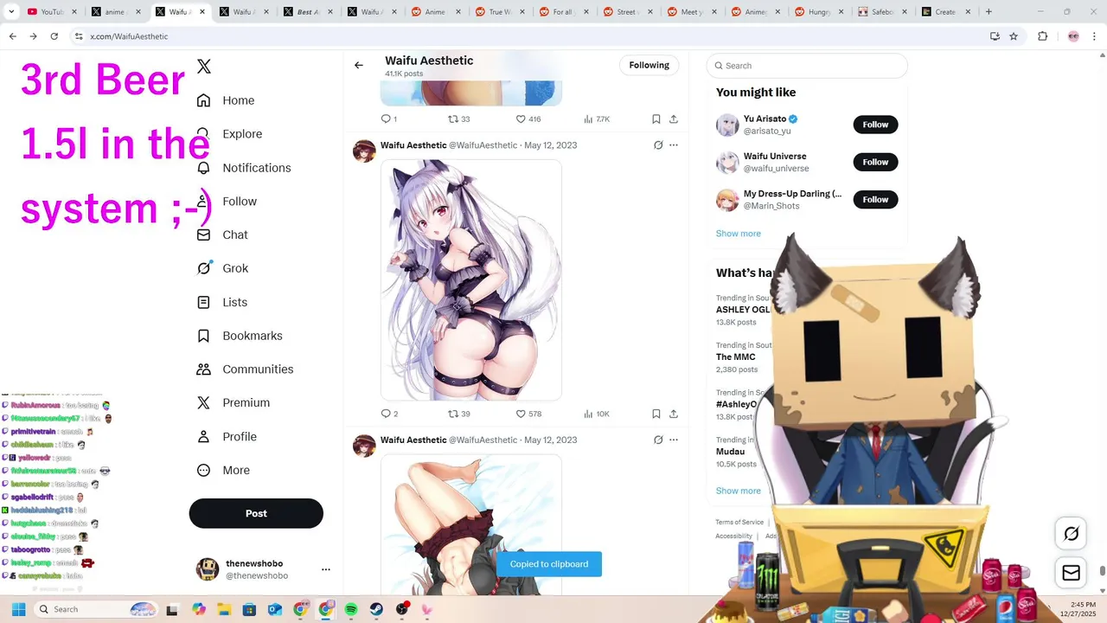Open the Yu Arisato profile avatar
Viewport: 1107px width, 623px height.
tap(727, 125)
